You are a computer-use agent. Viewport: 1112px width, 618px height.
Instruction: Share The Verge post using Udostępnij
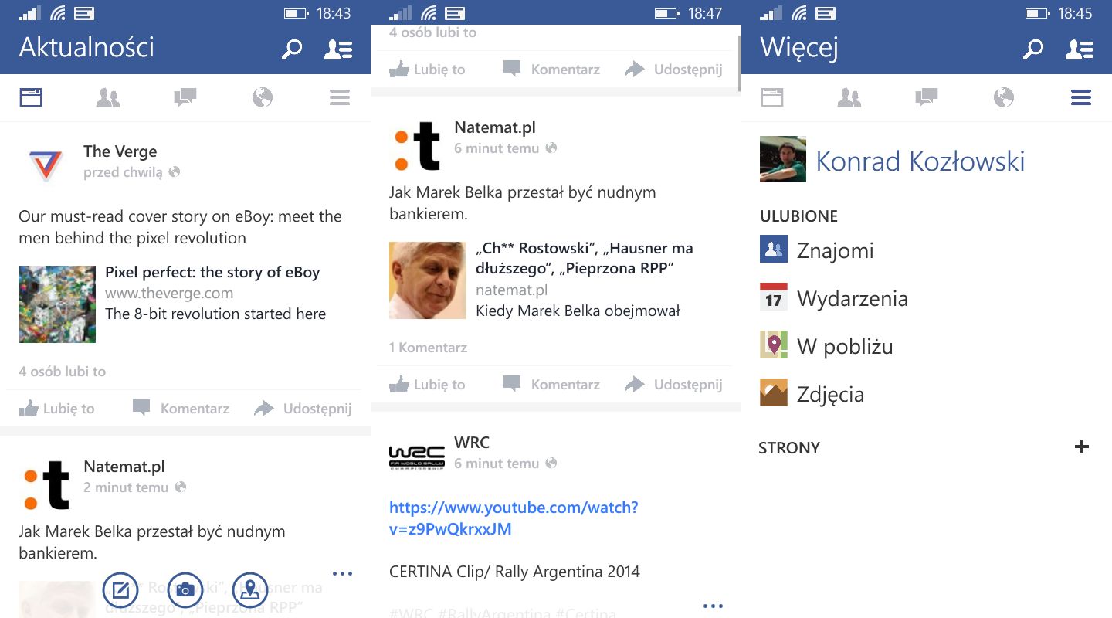(303, 409)
